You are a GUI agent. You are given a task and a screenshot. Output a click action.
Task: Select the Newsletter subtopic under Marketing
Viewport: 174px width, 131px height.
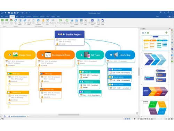point(120,70)
